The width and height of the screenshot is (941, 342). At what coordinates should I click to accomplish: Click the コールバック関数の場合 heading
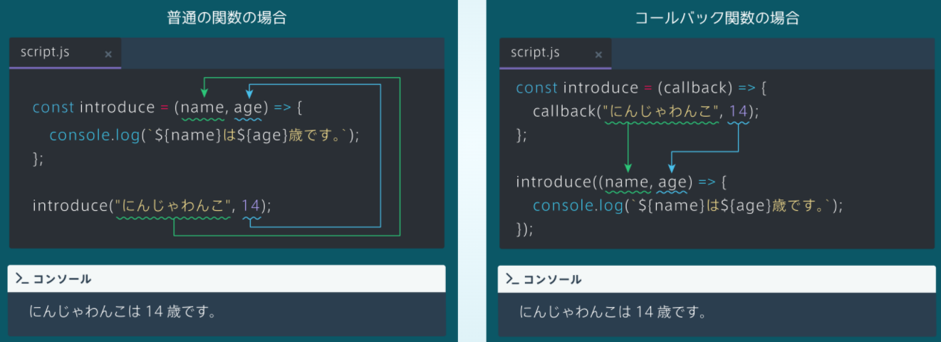coord(717,18)
